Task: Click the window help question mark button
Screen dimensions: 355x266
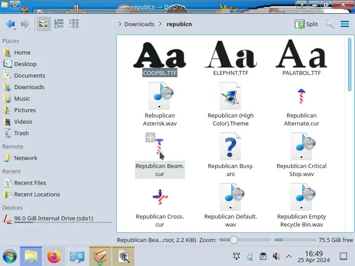Action: [302, 5]
